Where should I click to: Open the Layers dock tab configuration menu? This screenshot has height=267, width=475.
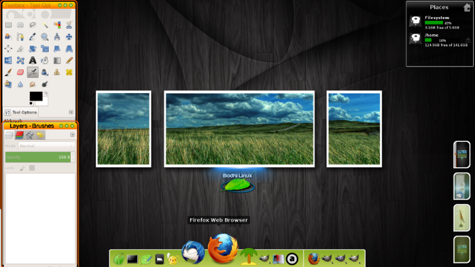pyautogui.click(x=72, y=135)
